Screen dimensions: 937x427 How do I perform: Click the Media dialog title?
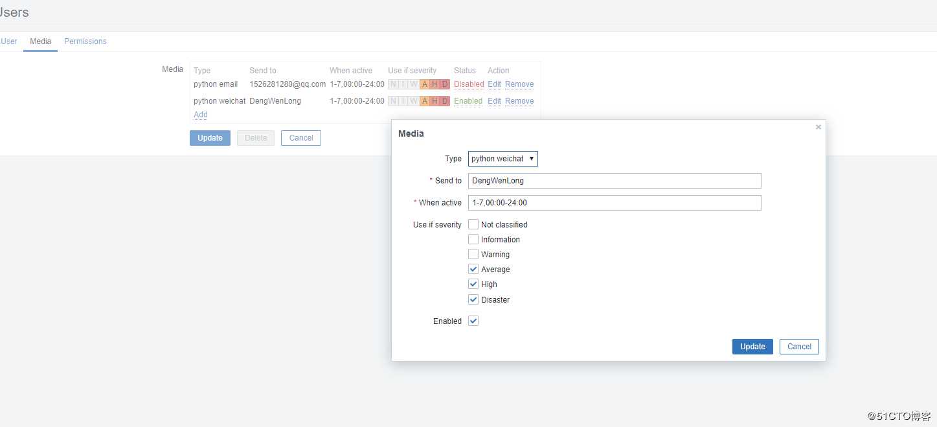coord(411,133)
